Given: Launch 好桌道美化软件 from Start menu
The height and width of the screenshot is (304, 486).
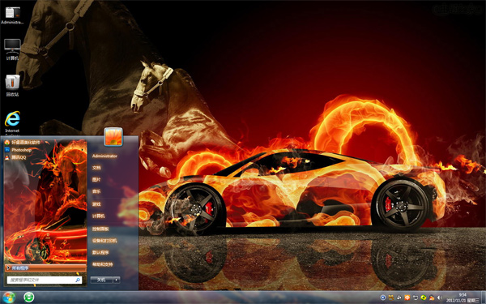Looking at the screenshot, I should point(23,143).
